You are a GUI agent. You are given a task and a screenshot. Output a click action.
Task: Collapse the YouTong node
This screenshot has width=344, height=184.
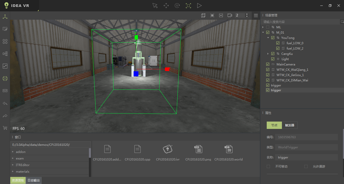[268, 38]
